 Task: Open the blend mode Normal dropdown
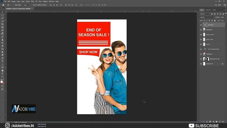[207, 17]
